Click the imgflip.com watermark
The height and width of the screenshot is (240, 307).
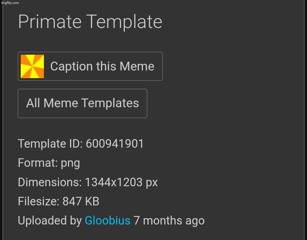click(x=10, y=3)
